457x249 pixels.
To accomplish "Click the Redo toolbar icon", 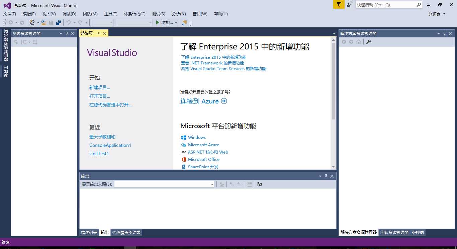I will pos(80,23).
